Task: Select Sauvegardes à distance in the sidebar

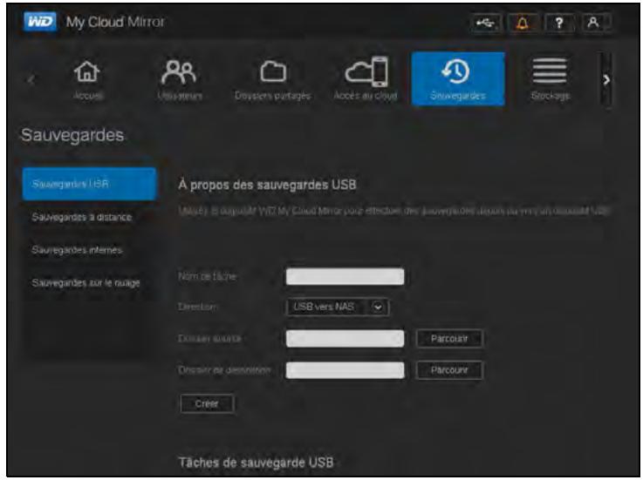Action: tap(82, 217)
